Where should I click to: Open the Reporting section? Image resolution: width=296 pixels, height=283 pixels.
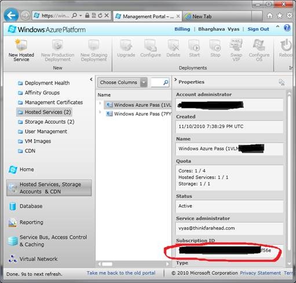pos(26,222)
